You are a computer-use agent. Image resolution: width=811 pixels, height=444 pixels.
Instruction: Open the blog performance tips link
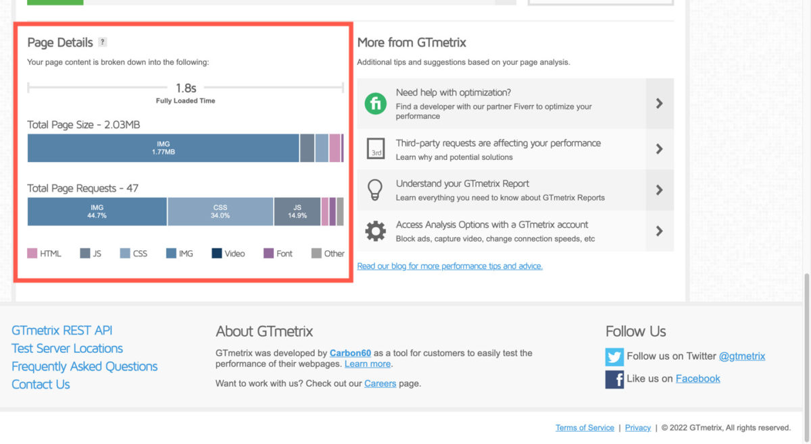pos(450,266)
